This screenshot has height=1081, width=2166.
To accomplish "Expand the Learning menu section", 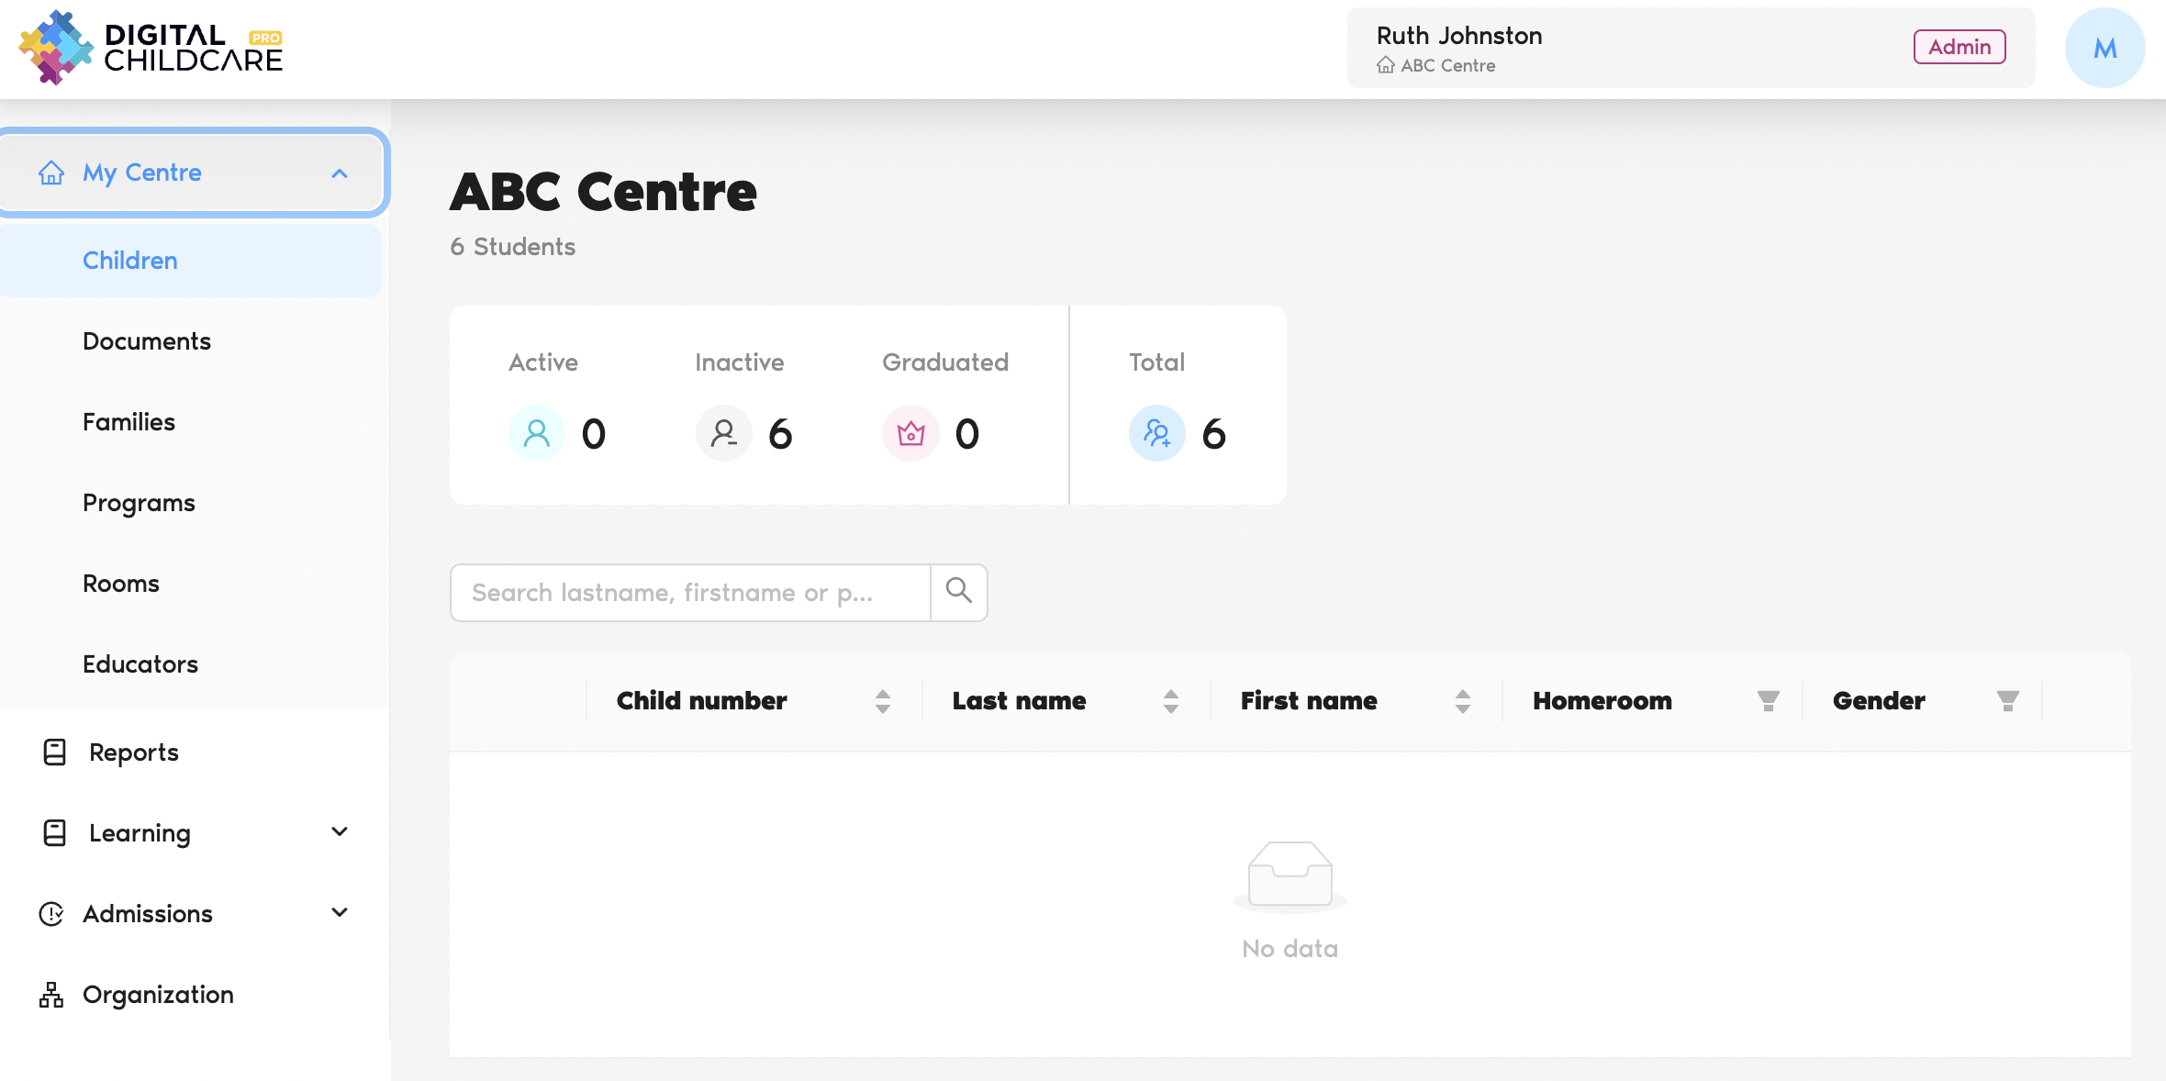I will click(340, 832).
